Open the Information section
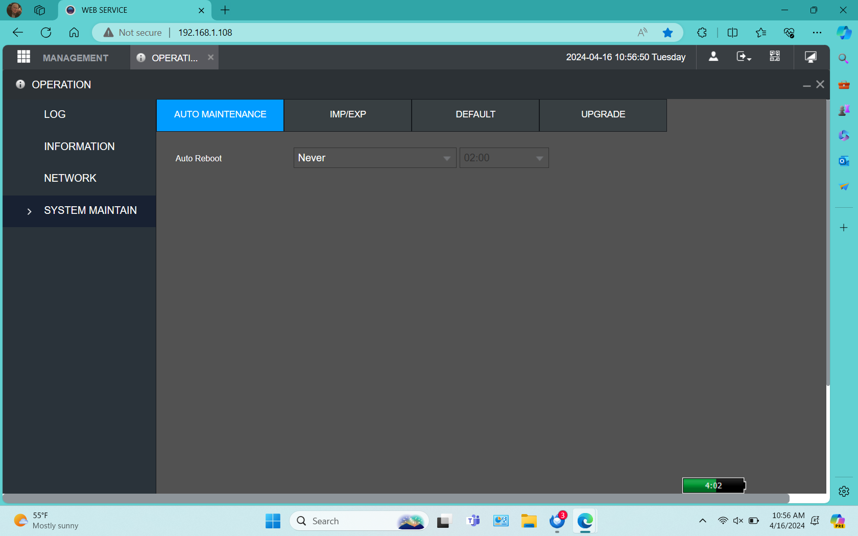The image size is (858, 536). (x=79, y=147)
